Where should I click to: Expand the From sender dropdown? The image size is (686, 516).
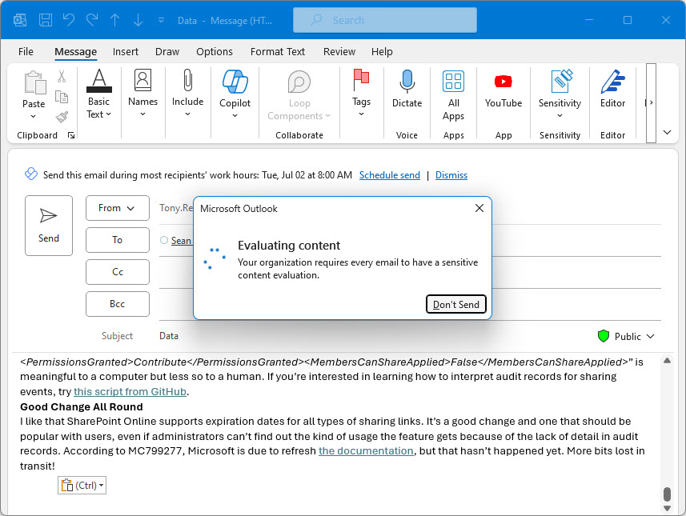(117, 208)
